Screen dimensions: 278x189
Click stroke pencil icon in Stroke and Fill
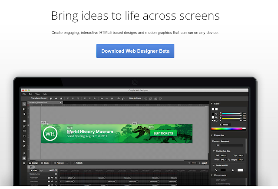coord(216,170)
